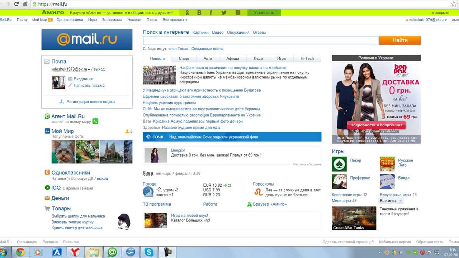Click the Odnoklassniki icon in Amigo banner
This screenshot has height=258, width=459.
point(187,13)
